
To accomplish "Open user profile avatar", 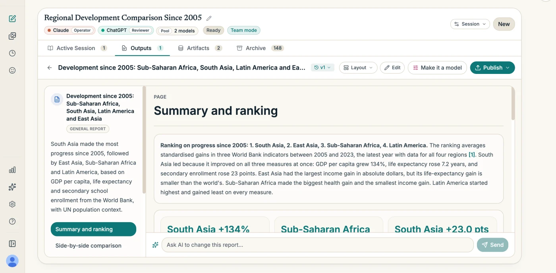I will [x=12, y=261].
